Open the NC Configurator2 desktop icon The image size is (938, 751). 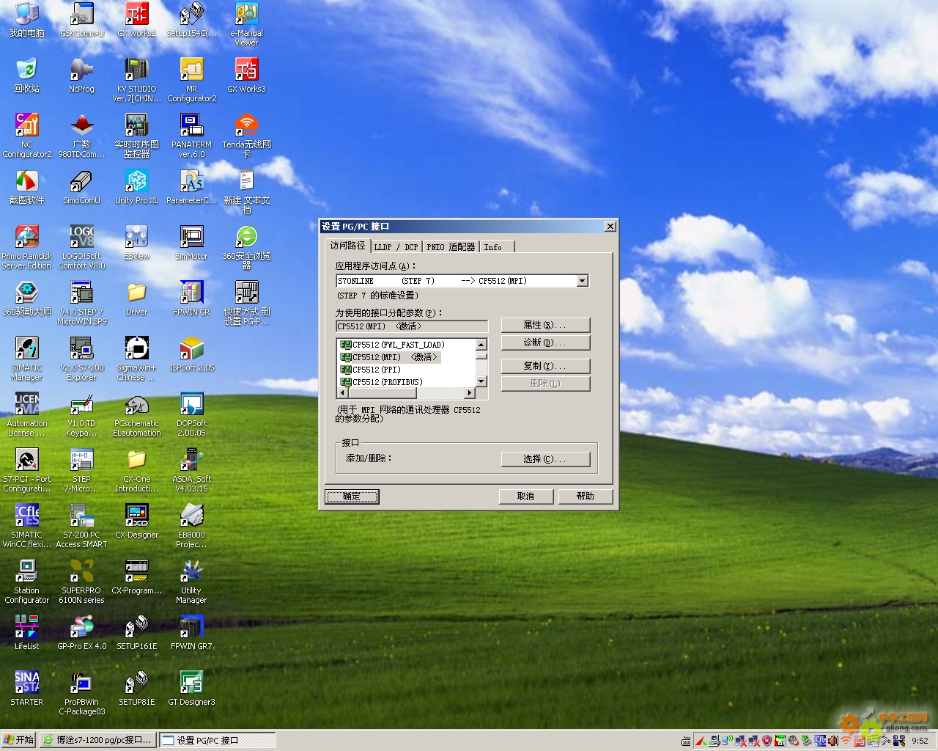[27, 135]
